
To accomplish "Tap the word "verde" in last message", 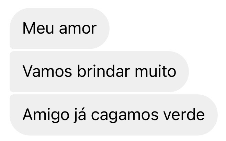I will [x=184, y=114].
